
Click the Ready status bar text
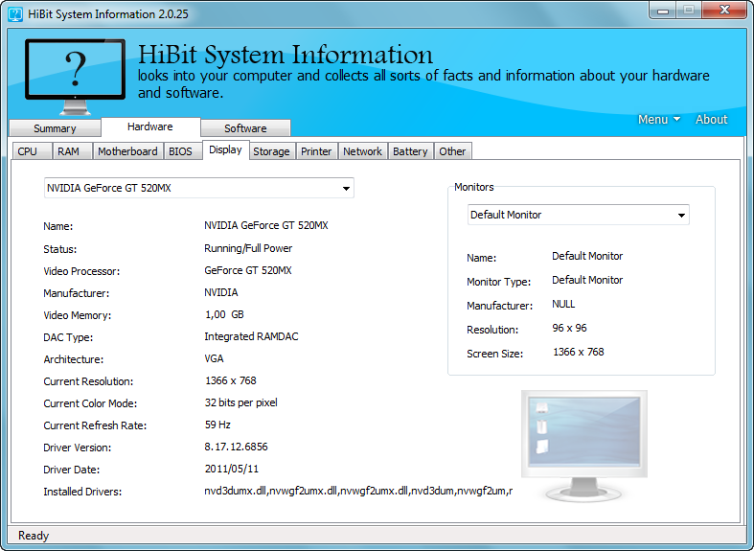(34, 536)
